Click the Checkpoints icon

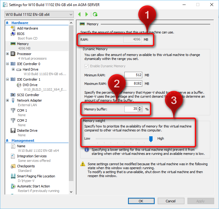click(13, 166)
